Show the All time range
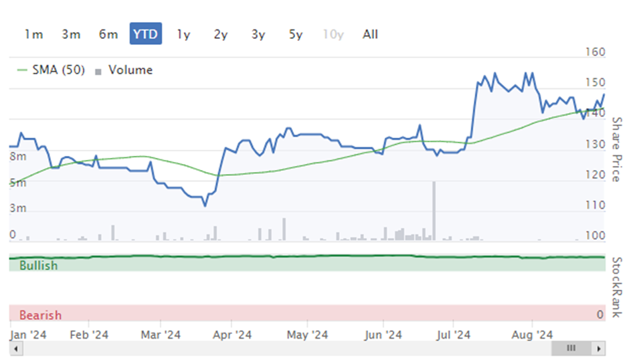 [x=370, y=34]
